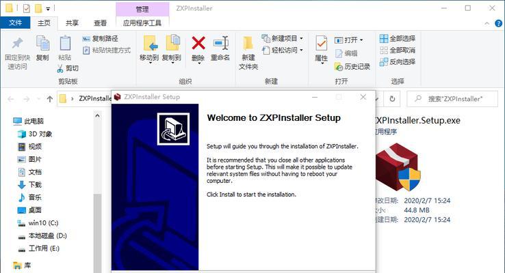Select This PC (此电脑) in sidebar
The width and height of the screenshot is (505, 273).
[x=29, y=121]
